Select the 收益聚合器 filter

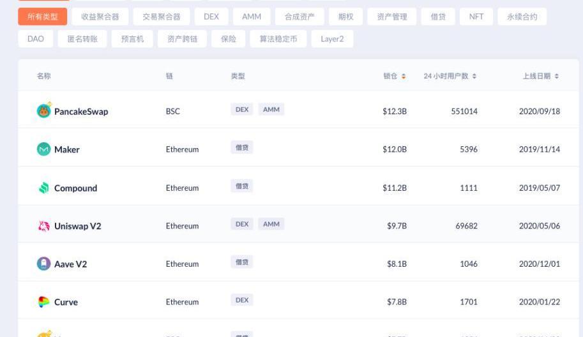pyautogui.click(x=100, y=17)
